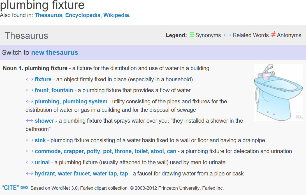Open the toilet related word link

[x=141, y=151]
